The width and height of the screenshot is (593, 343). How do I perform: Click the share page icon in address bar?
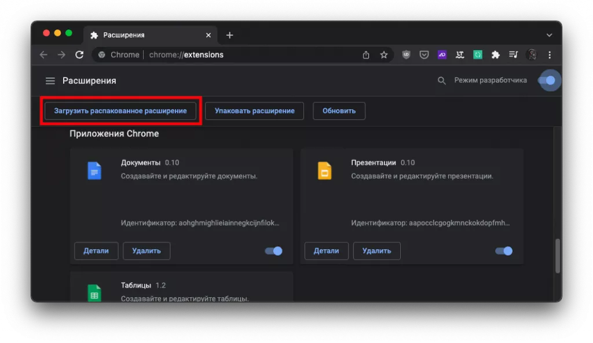[x=366, y=55]
